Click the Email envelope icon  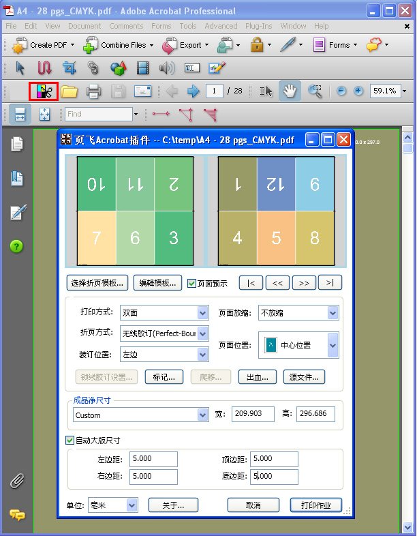[x=142, y=91]
